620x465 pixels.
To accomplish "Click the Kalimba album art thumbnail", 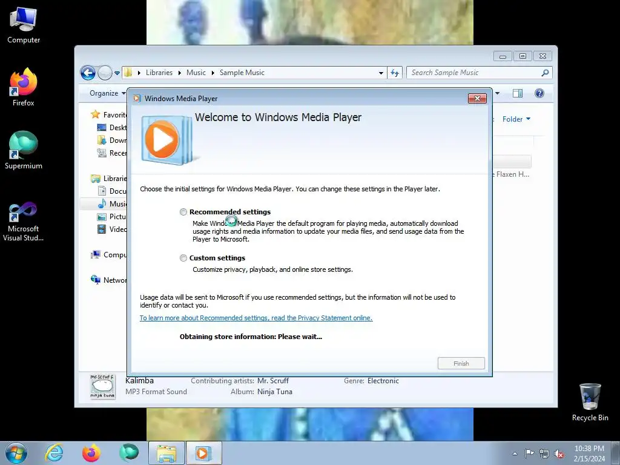I will pos(103,386).
